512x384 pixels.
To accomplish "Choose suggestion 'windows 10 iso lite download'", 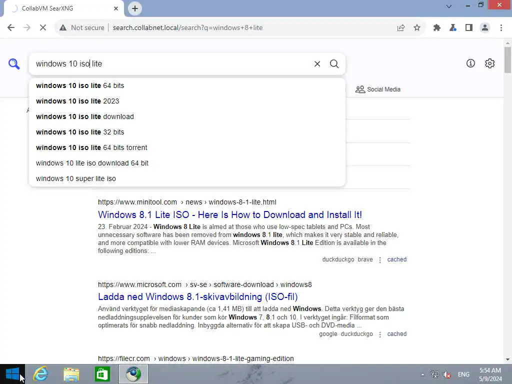I will pyautogui.click(x=187, y=116).
